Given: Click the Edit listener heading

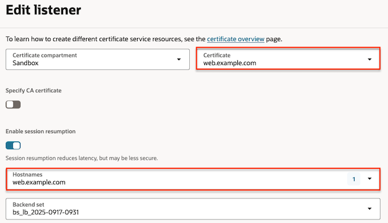Looking at the screenshot, I should coord(43,10).
